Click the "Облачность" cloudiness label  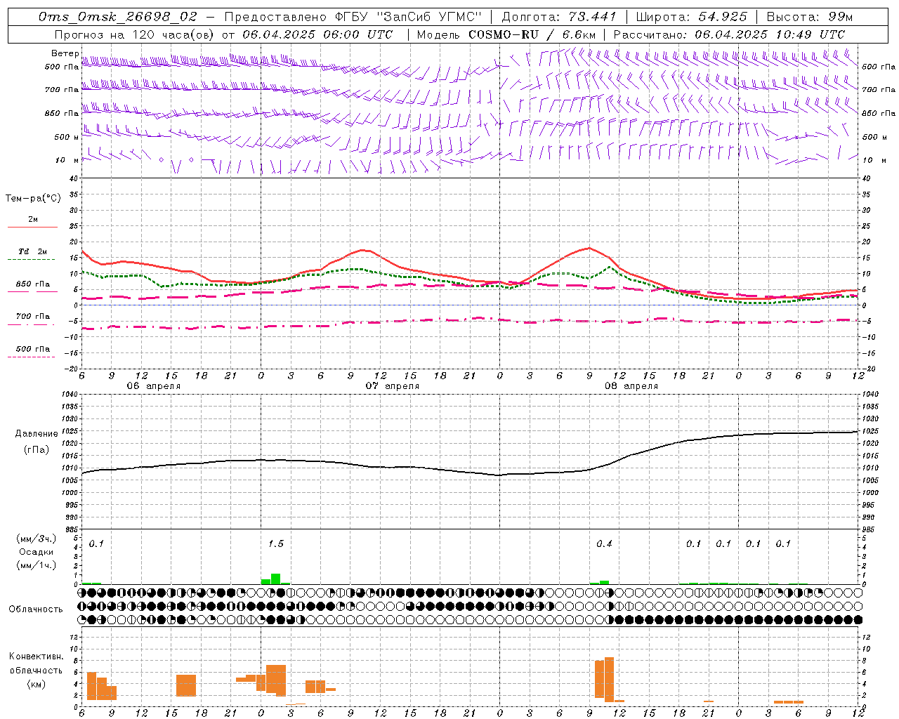click(x=36, y=609)
